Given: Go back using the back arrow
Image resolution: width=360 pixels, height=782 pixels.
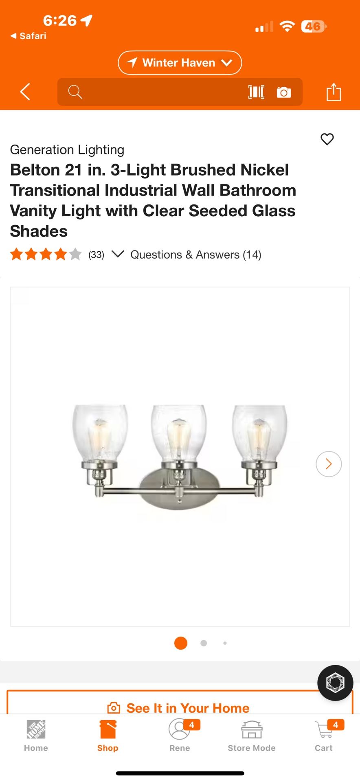Looking at the screenshot, I should 24,92.
